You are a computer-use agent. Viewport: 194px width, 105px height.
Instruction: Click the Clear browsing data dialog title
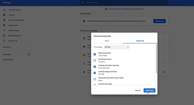point(102,36)
